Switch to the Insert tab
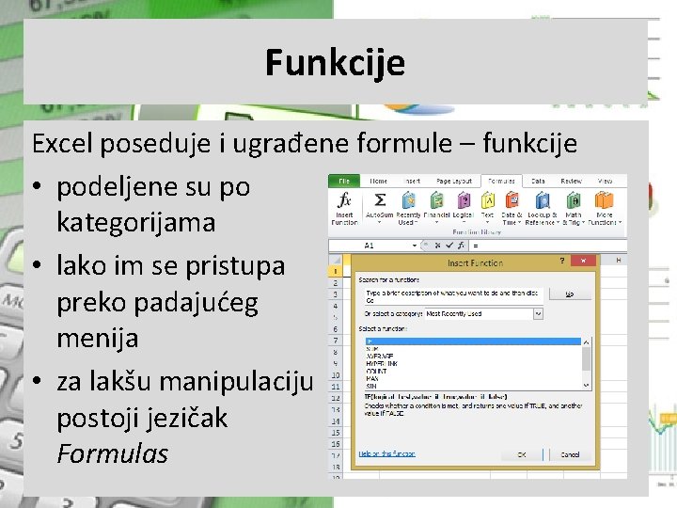Screen dimensions: 677x508 pos(412,181)
